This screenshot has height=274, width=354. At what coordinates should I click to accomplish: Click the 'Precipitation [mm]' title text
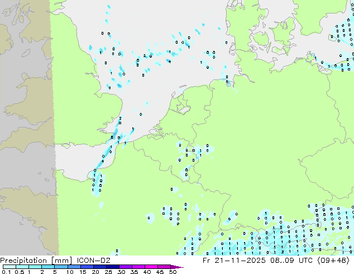coord(36,261)
